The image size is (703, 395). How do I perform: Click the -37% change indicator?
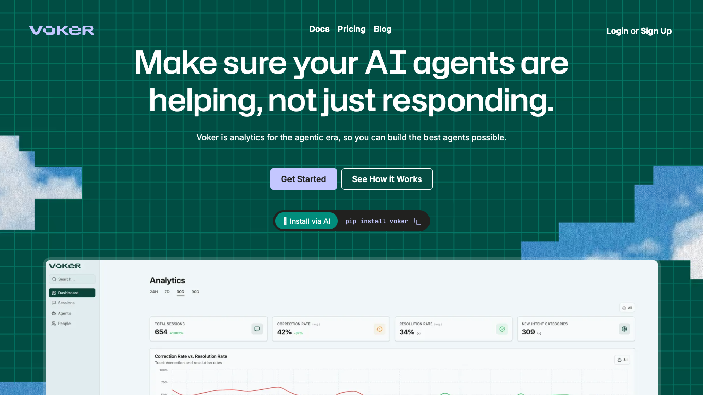(x=298, y=333)
